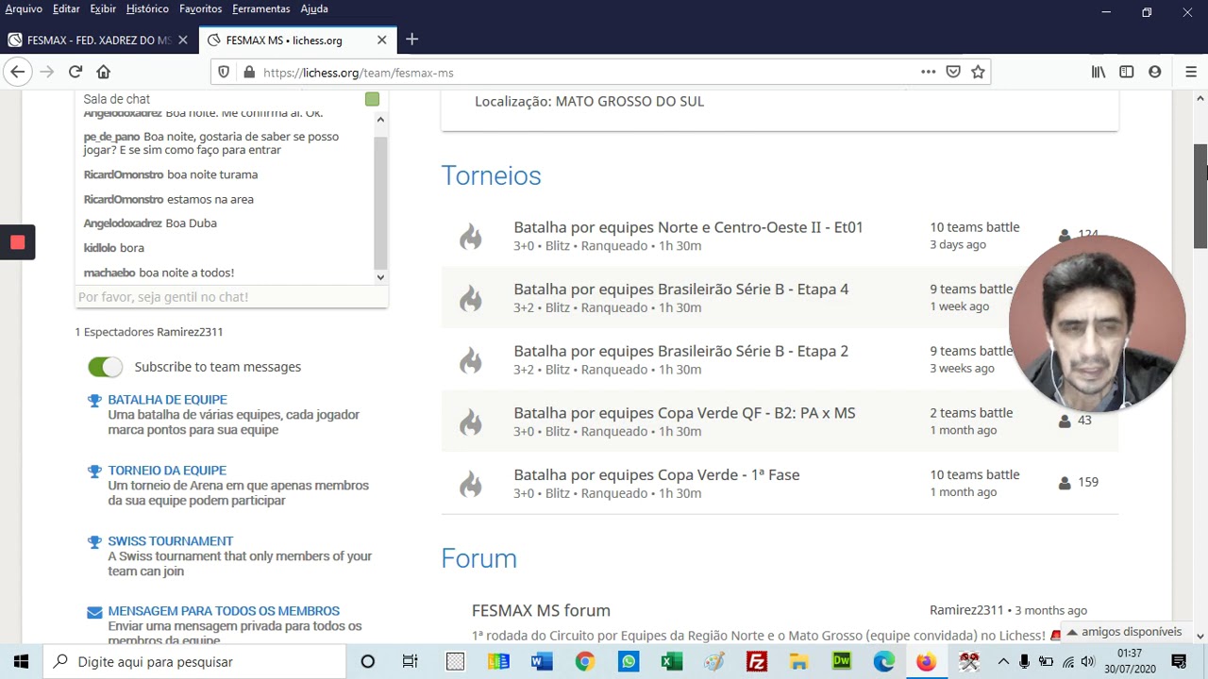Open Copa Verde QF - B2: PA x MS tournament
This screenshot has height=679, width=1208.
684,413
